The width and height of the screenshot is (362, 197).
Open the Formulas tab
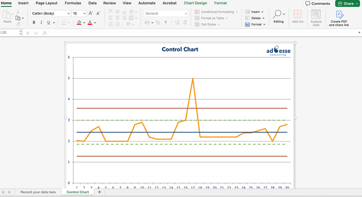click(x=73, y=3)
